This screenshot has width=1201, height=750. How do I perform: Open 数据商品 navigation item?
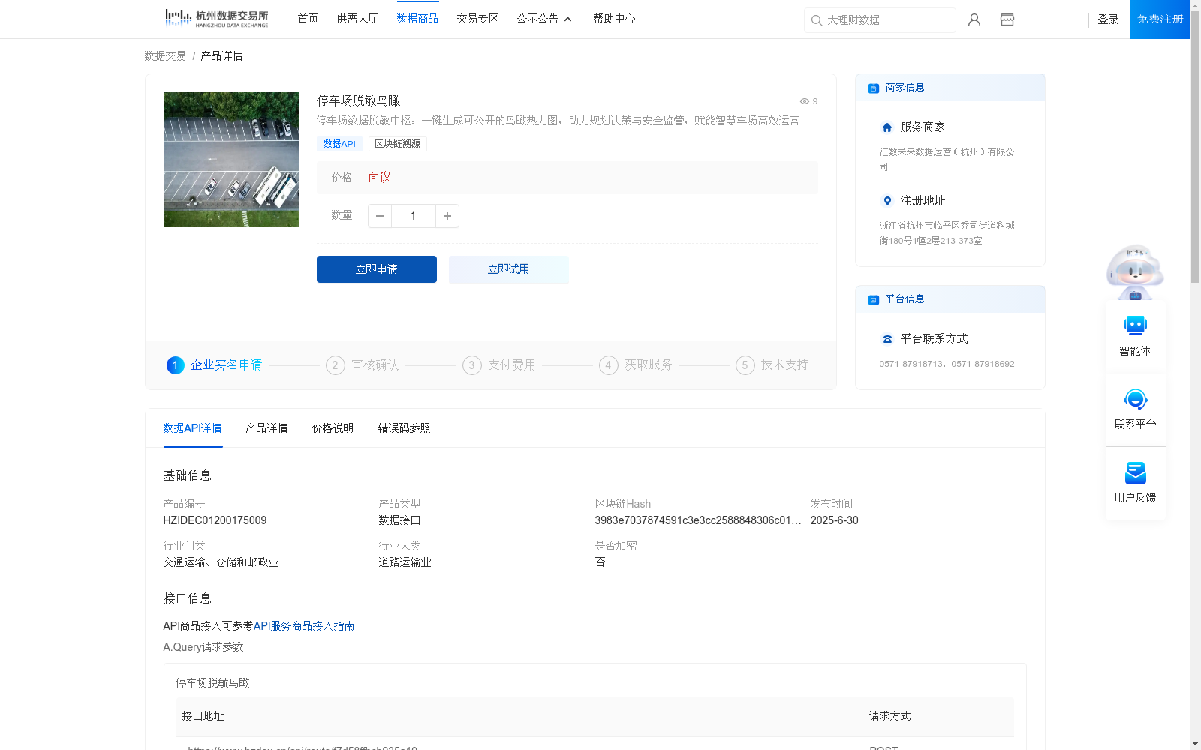coord(417,19)
